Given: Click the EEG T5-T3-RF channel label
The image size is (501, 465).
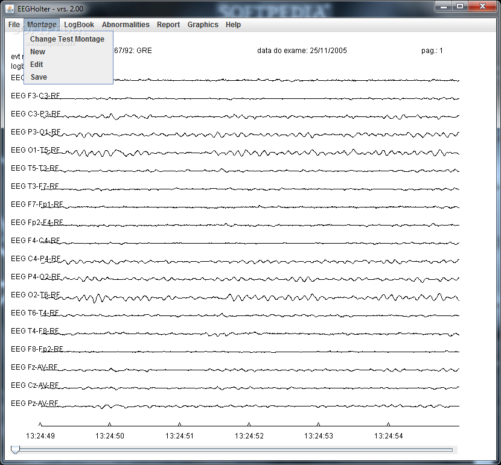Looking at the screenshot, I should point(35,168).
